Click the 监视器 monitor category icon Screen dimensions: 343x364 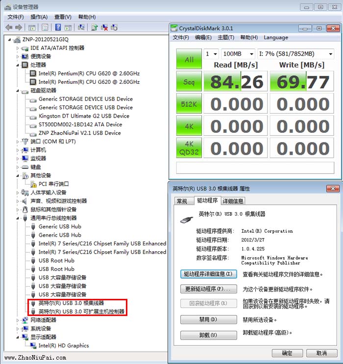pyautogui.click(x=25, y=159)
